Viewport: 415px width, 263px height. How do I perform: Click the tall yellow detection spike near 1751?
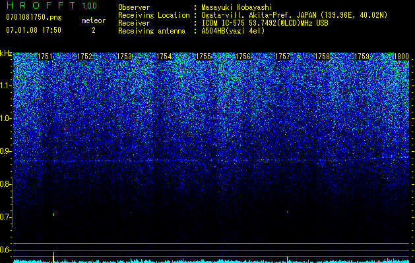tap(53, 257)
